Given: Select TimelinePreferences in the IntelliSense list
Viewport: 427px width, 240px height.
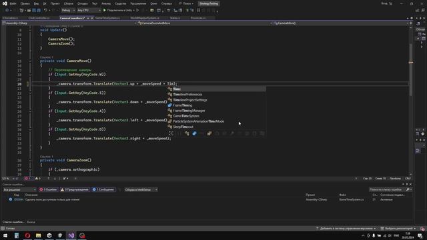Looking at the screenshot, I should click(216, 95).
